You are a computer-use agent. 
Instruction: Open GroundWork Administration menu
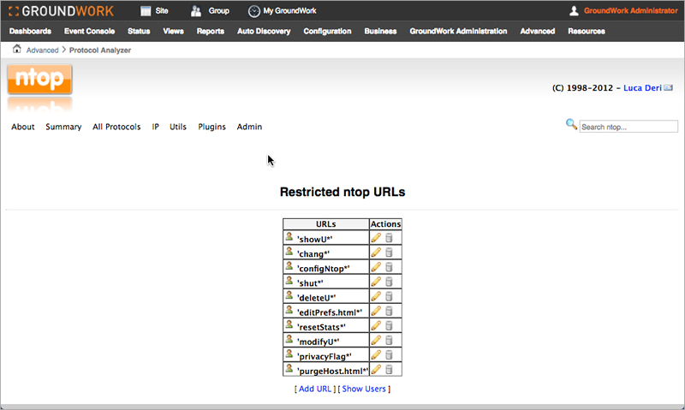(x=458, y=31)
